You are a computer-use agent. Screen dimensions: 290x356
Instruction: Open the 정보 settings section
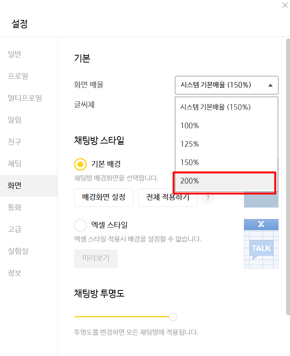pos(29,273)
